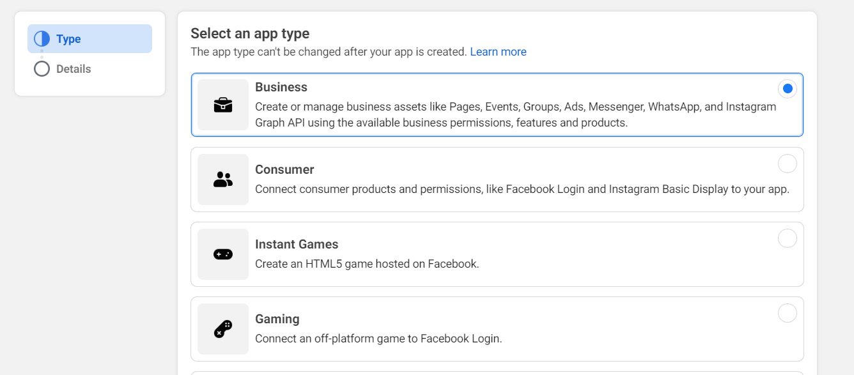This screenshot has width=854, height=375.
Task: Click the Gaming app type title
Action: pos(277,319)
